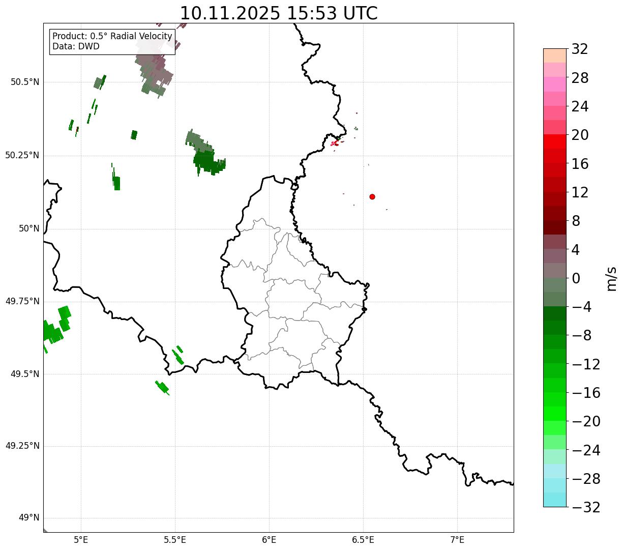
Task: Click the cyan bottom swatch of colorbar
Action: 555,500
